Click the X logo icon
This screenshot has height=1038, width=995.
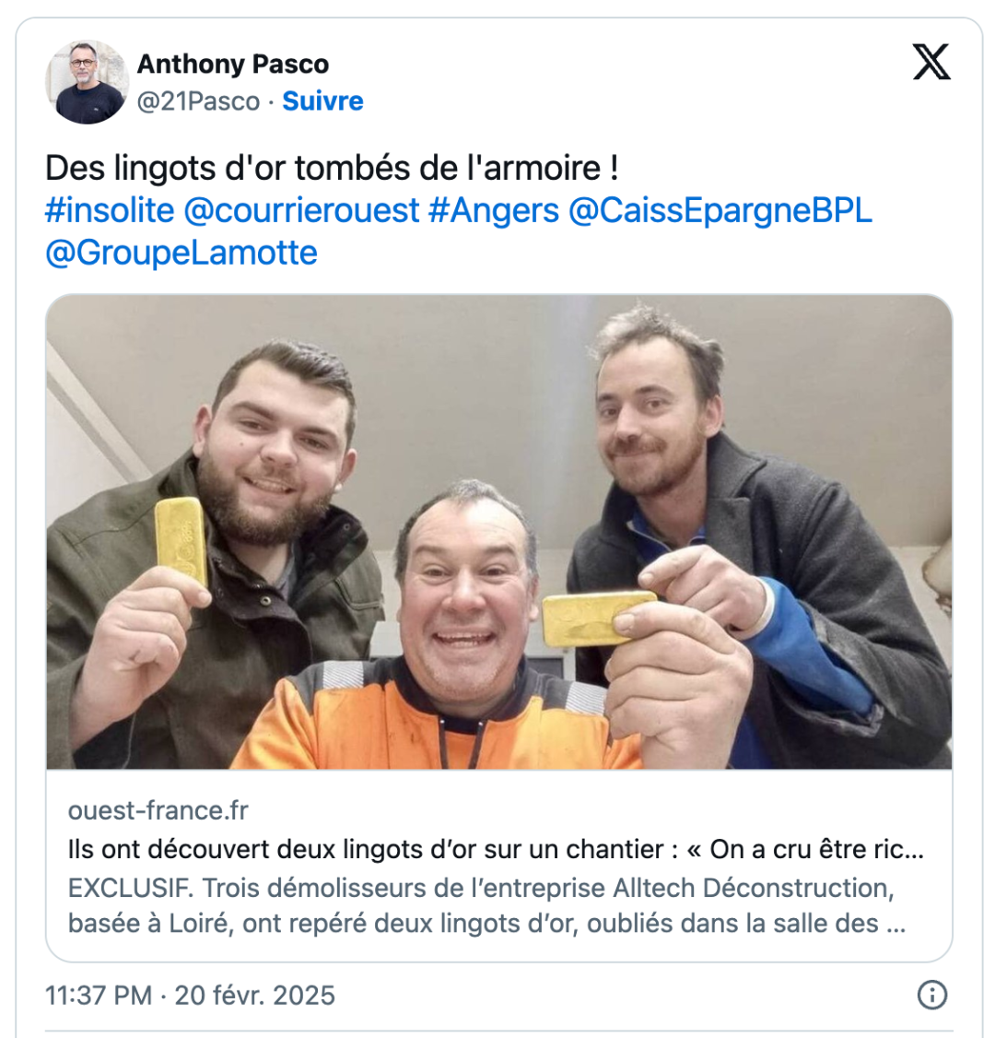[931, 62]
